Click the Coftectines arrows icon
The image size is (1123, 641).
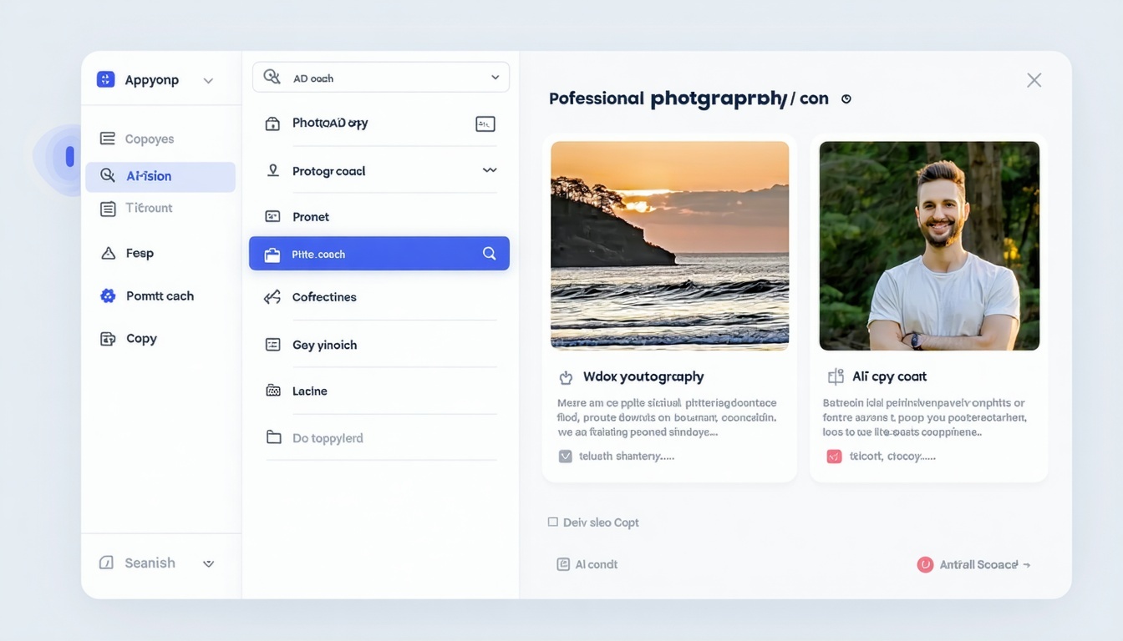pyautogui.click(x=272, y=296)
